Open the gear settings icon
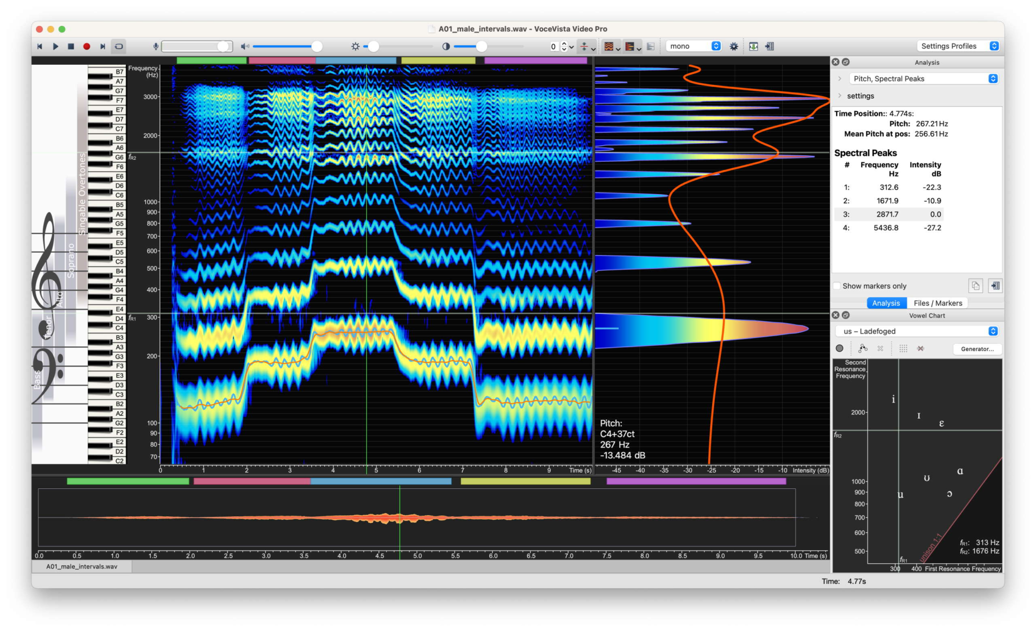 pyautogui.click(x=733, y=46)
